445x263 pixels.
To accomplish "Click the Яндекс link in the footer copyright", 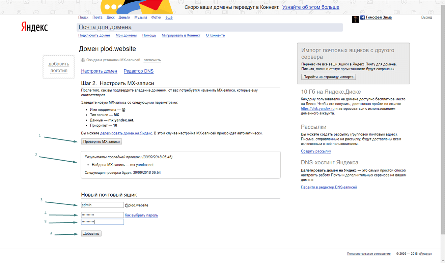I will [425, 254].
